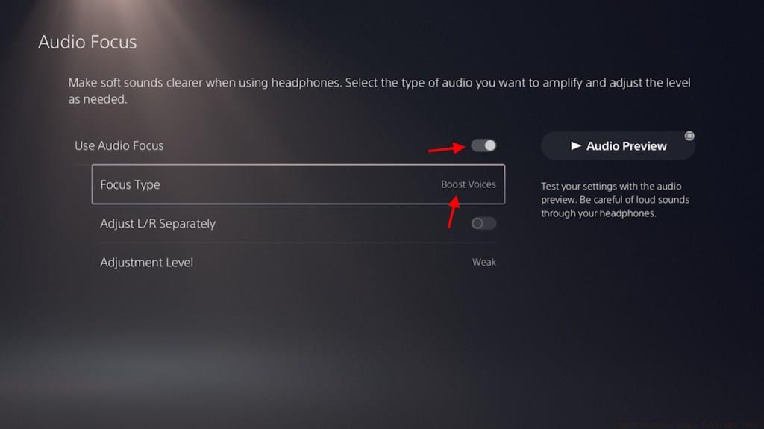The height and width of the screenshot is (429, 764).
Task: Click the red arrow below Boost Voices
Action: (x=453, y=212)
